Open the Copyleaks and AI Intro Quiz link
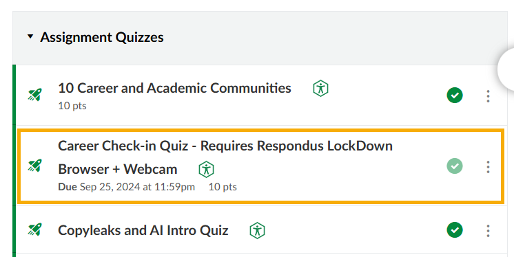Image resolution: width=514 pixels, height=257 pixels. 143,230
